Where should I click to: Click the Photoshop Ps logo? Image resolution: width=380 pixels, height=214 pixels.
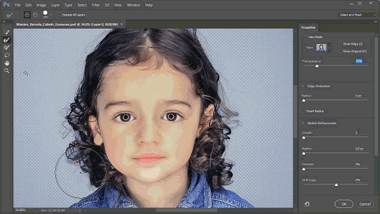coord(7,5)
